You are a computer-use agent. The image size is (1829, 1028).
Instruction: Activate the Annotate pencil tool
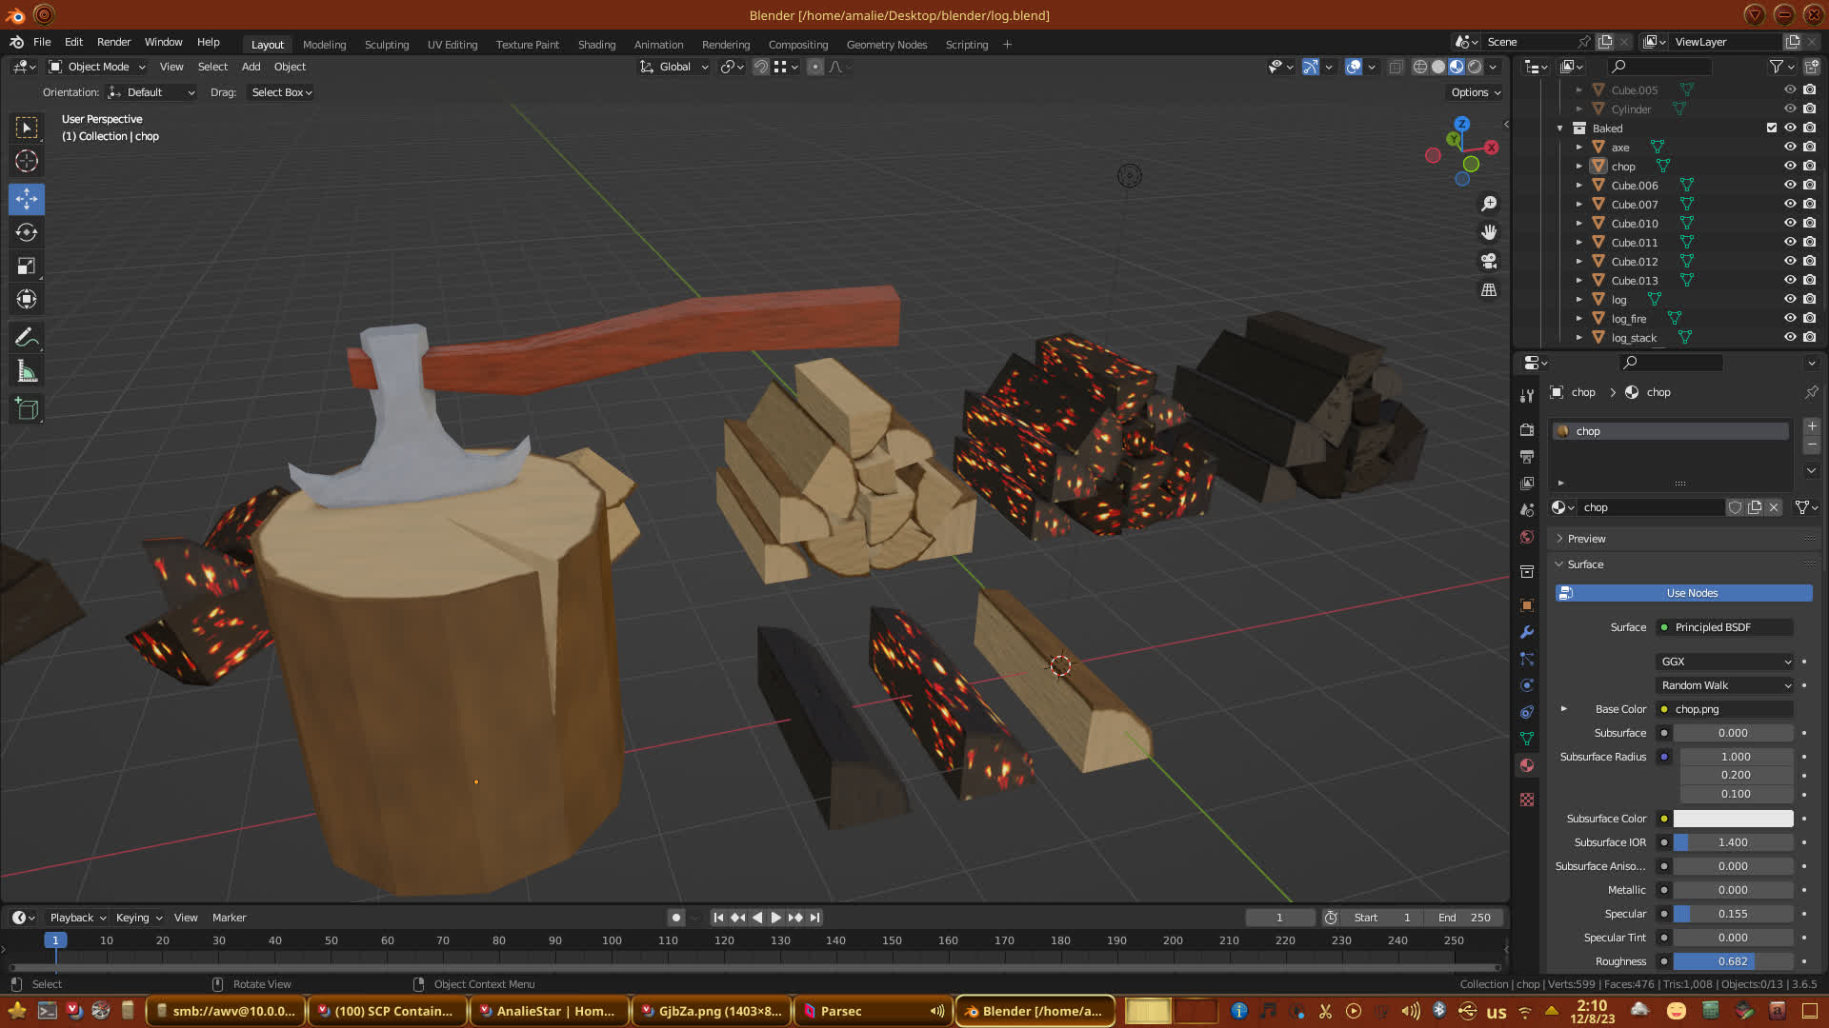point(27,338)
